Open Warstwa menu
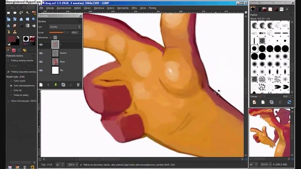Image resolution: width=301 pixels, height=169 pixels. (99, 8)
